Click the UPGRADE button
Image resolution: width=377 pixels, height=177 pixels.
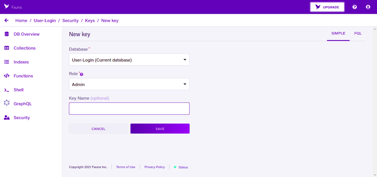tap(327, 7)
